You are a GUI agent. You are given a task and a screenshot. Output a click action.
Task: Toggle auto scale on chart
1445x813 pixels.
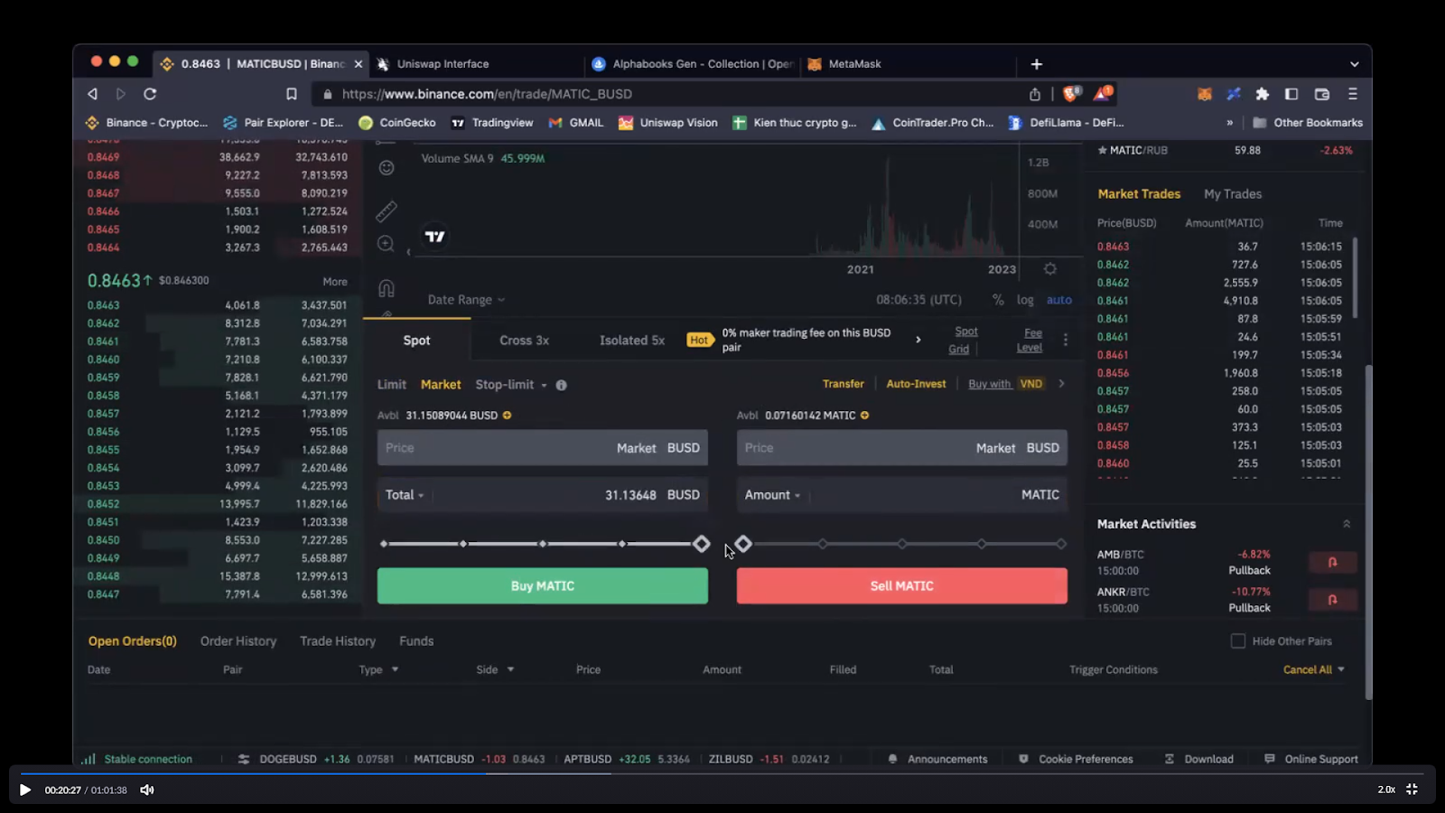(x=1059, y=300)
